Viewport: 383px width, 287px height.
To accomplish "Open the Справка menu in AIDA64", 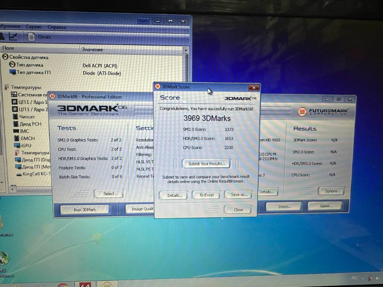I will click(x=57, y=27).
